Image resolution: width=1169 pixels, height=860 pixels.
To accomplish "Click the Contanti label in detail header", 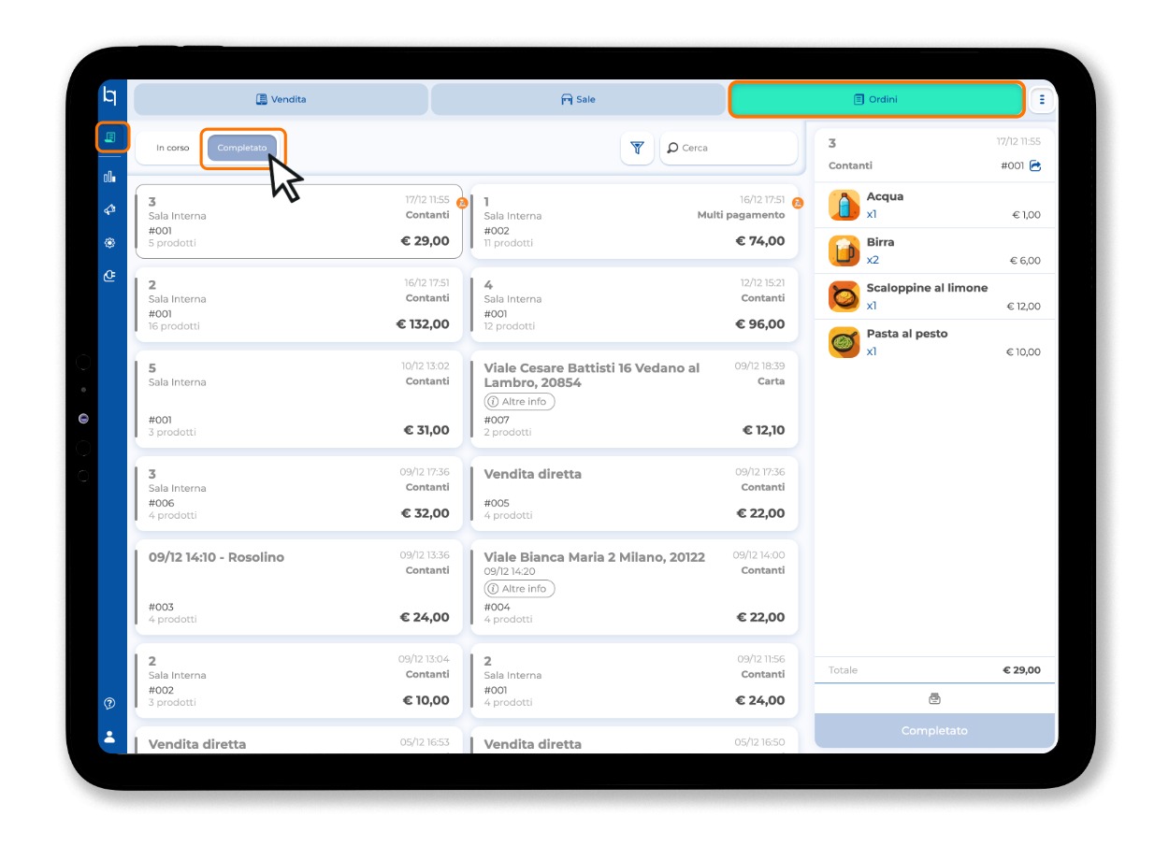I will 850,165.
